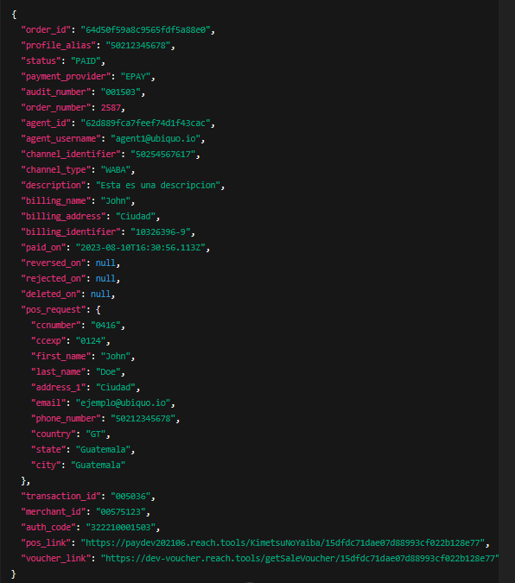The height and width of the screenshot is (583, 515).
Task: Click the null value of rejected_on
Action: pyautogui.click(x=105, y=279)
